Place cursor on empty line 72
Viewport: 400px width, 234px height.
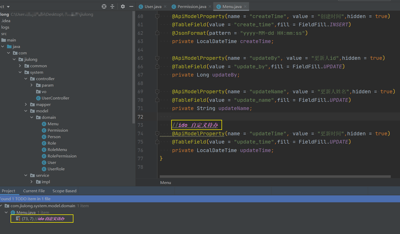[x=278, y=117]
